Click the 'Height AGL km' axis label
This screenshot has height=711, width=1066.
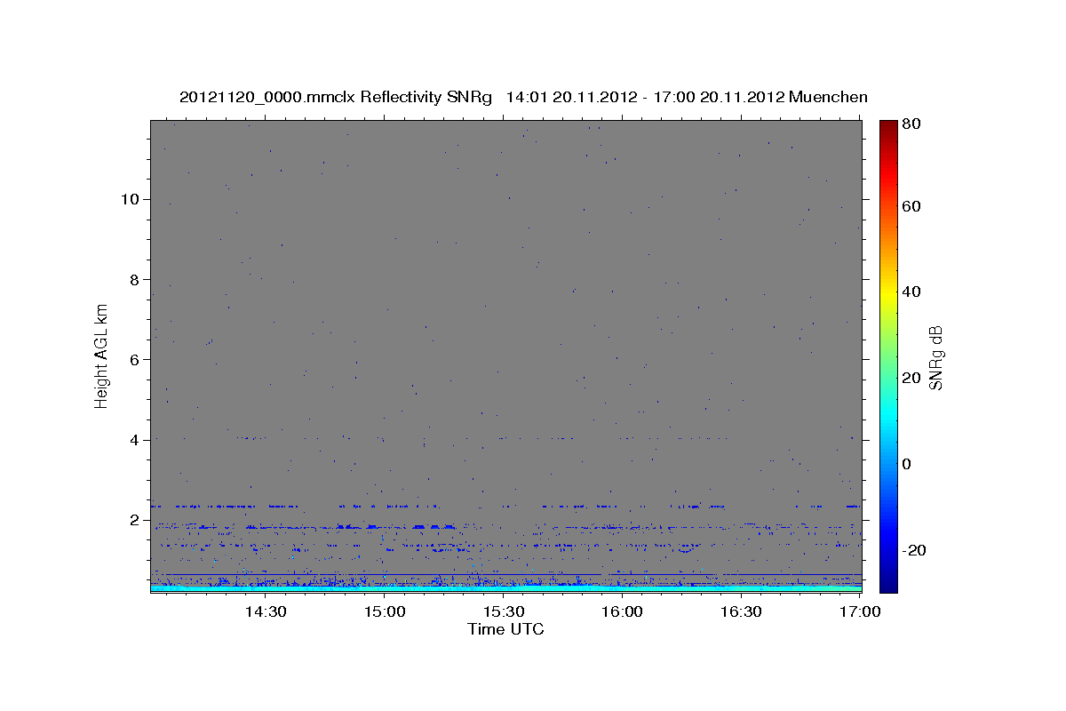tap(102, 355)
